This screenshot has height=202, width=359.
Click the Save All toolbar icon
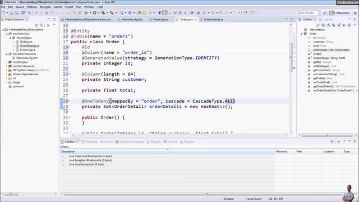(x=17, y=13)
